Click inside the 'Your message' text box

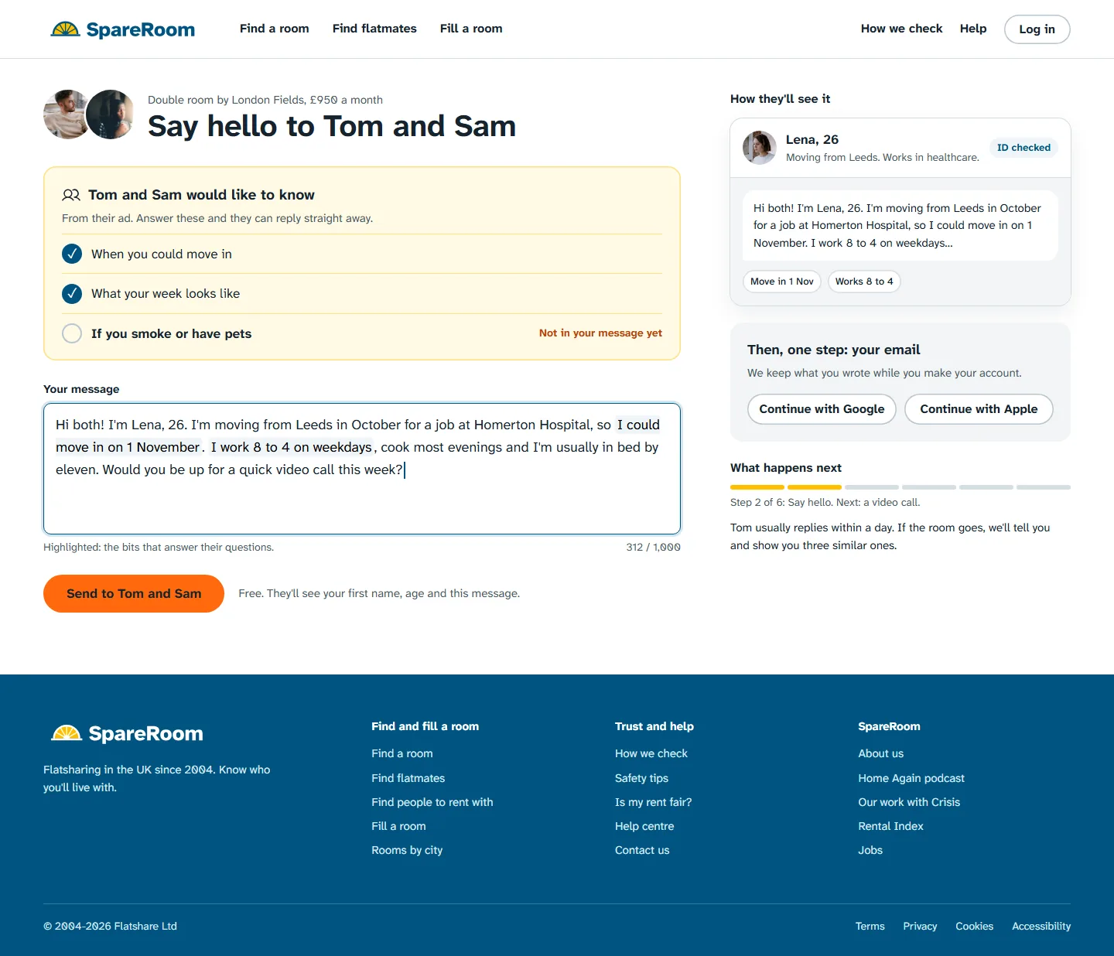pyautogui.click(x=362, y=469)
